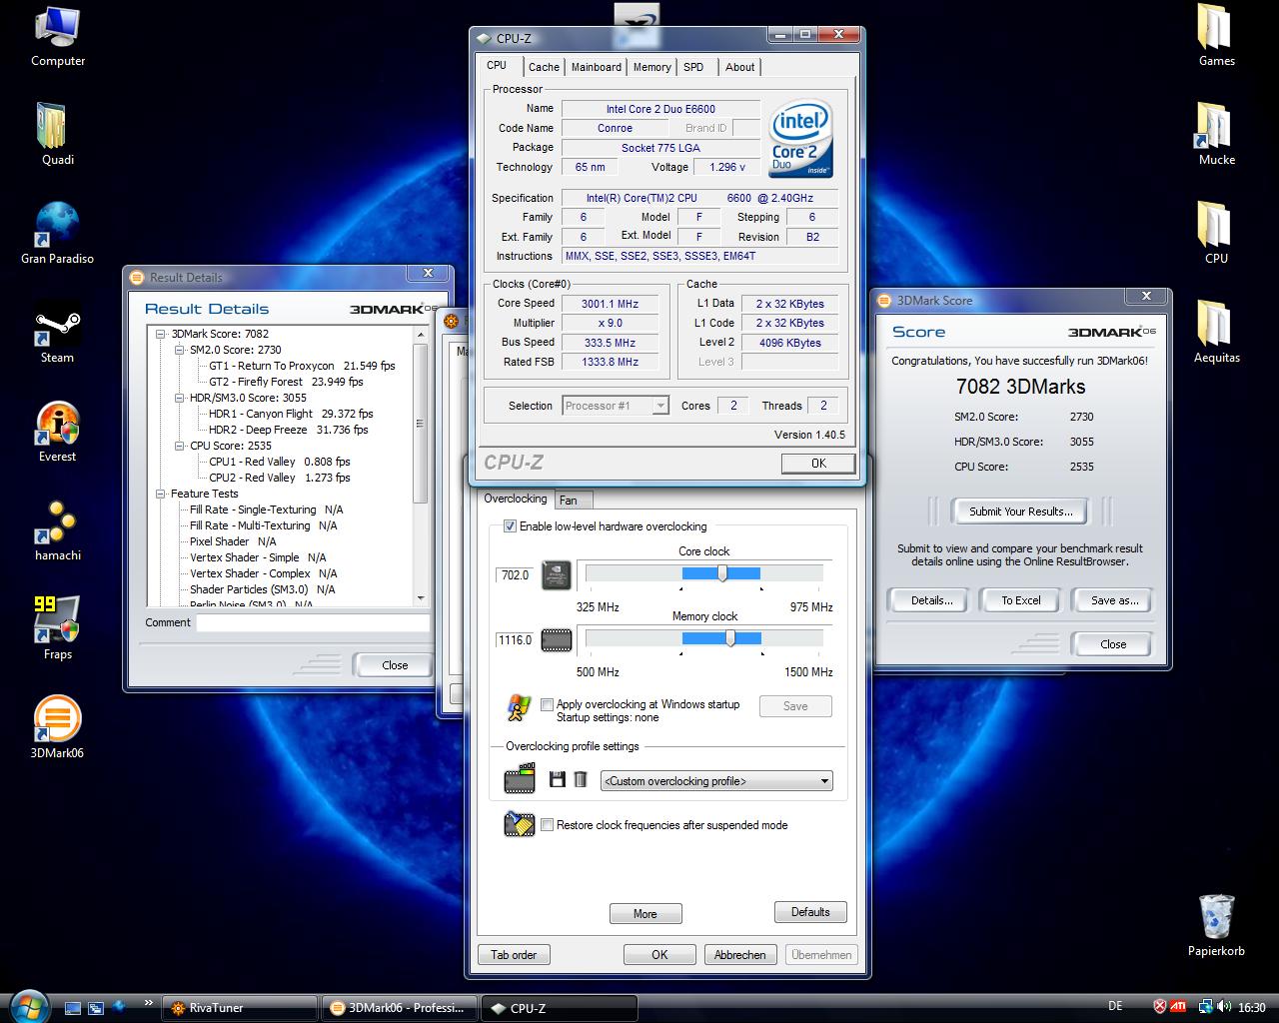This screenshot has height=1023, width=1279.
Task: Click the To Excel button
Action: pos(1021,600)
